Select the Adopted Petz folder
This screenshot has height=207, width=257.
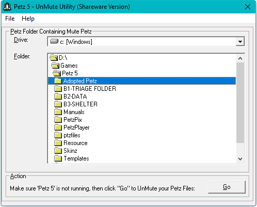[142, 81]
